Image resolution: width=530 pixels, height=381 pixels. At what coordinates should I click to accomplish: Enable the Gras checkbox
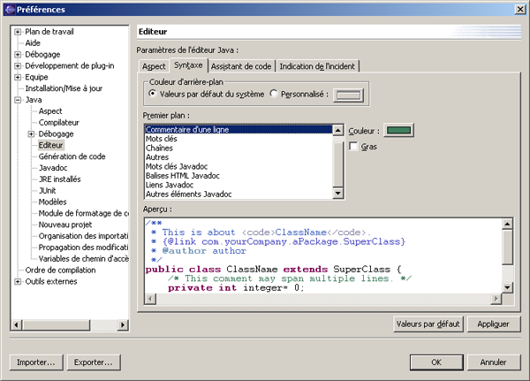coord(354,147)
